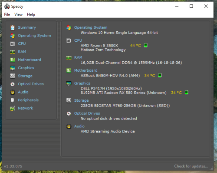Image resolution: width=217 pixels, height=173 pixels.
Task: Select the Storage hard drive sidebar icon
Action: click(13, 76)
